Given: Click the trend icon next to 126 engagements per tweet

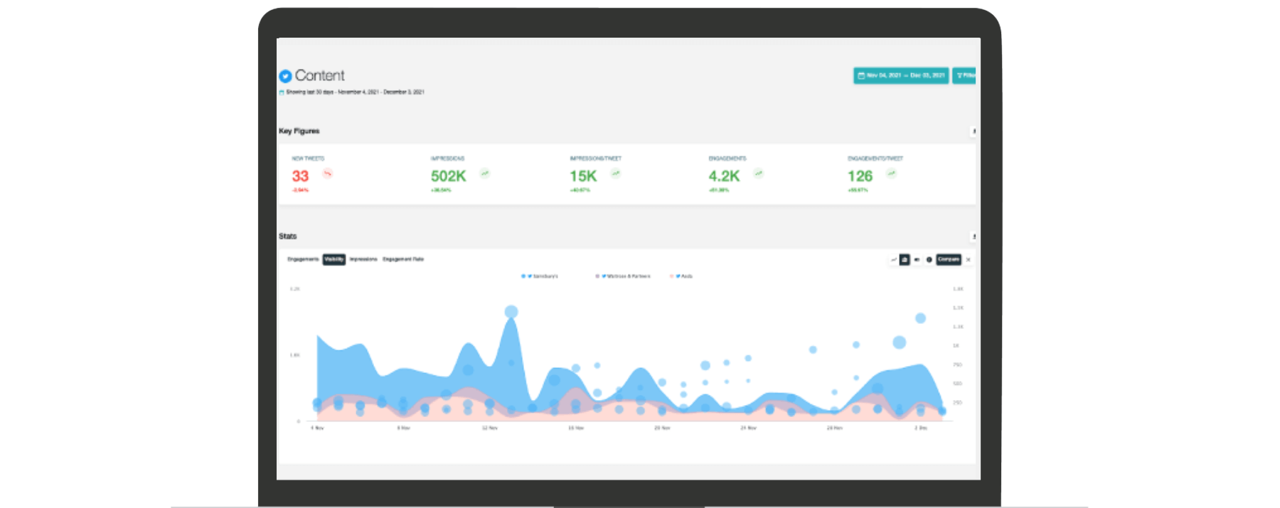Looking at the screenshot, I should pyautogui.click(x=891, y=173).
